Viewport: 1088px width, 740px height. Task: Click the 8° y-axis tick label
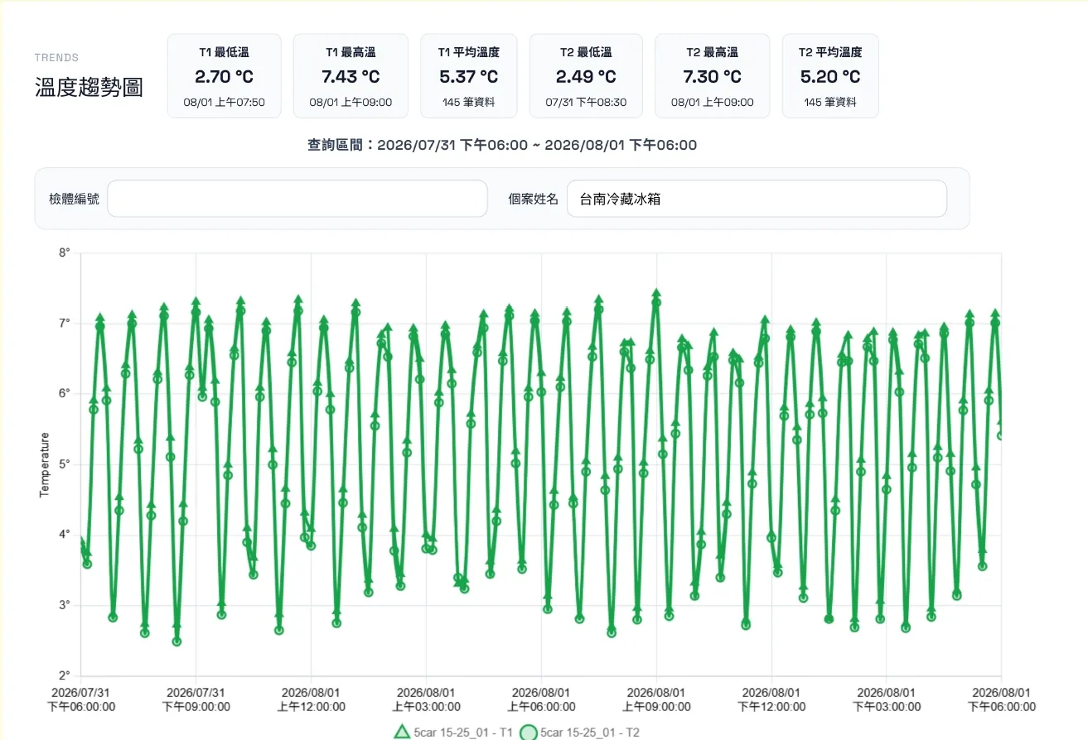65,252
